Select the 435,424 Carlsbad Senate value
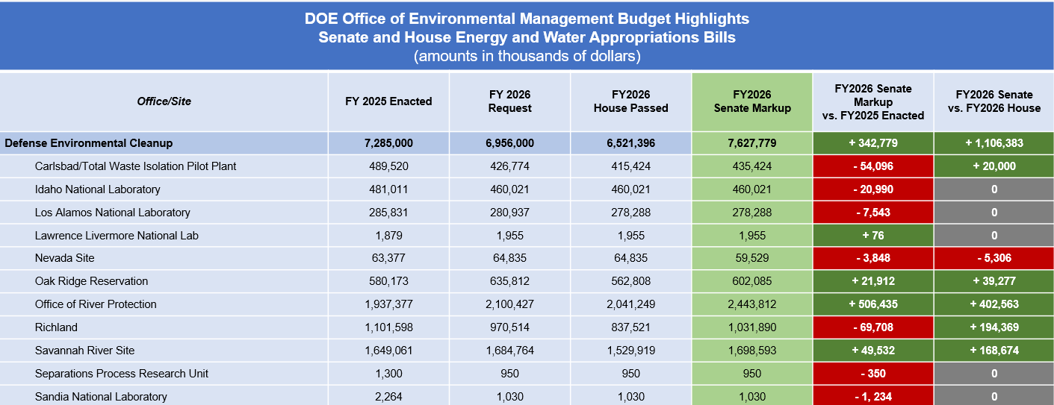1054x405 pixels. (x=752, y=166)
